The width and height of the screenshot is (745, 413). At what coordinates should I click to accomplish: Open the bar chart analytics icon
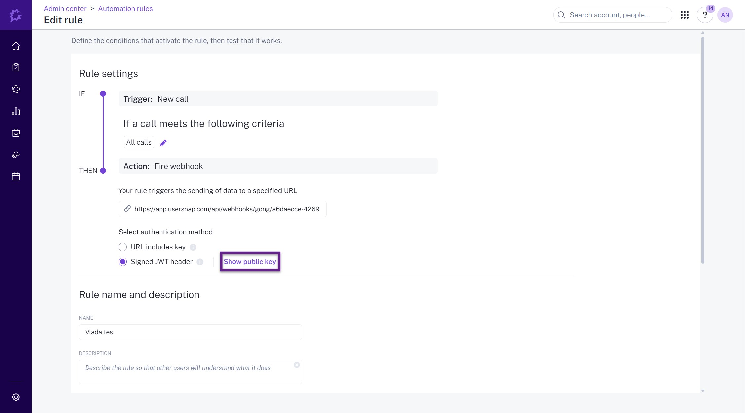click(x=16, y=111)
